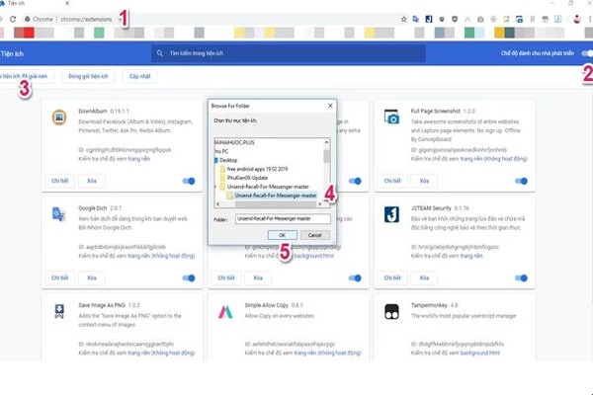Click the Folder name input field in the dialog

(x=283, y=219)
